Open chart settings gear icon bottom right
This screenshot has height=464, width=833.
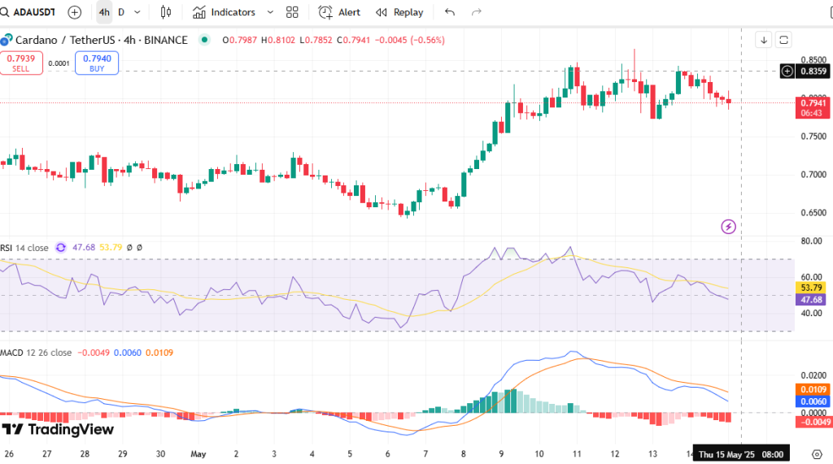(x=817, y=454)
